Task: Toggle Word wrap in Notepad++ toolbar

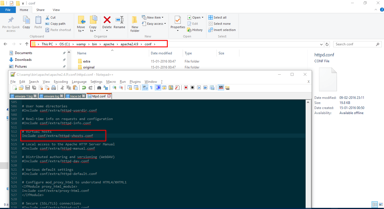Action: [145, 88]
